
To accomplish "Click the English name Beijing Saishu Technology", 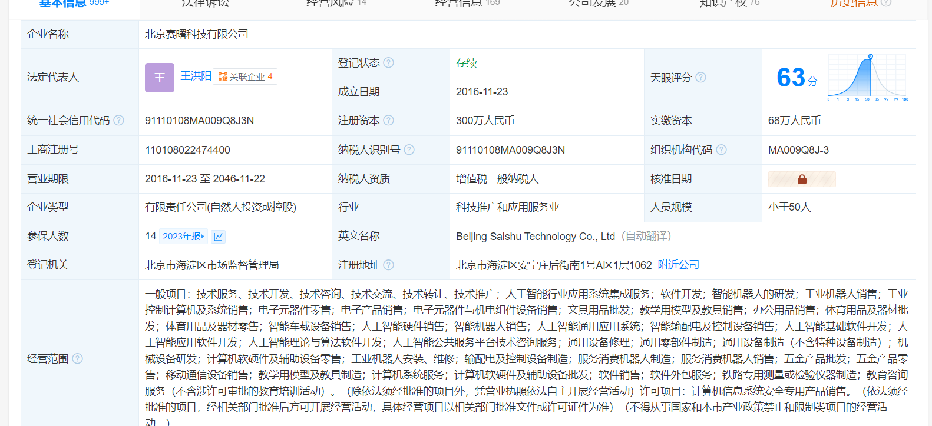I will (x=536, y=237).
